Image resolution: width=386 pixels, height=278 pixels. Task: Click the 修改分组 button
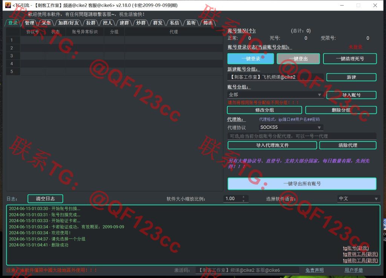[x=265, y=110]
